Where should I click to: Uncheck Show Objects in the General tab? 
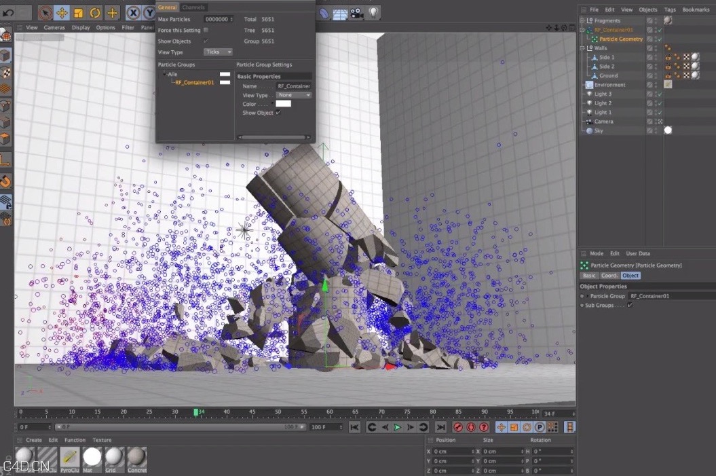(206, 41)
